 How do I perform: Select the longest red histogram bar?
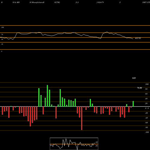coord(82,118)
